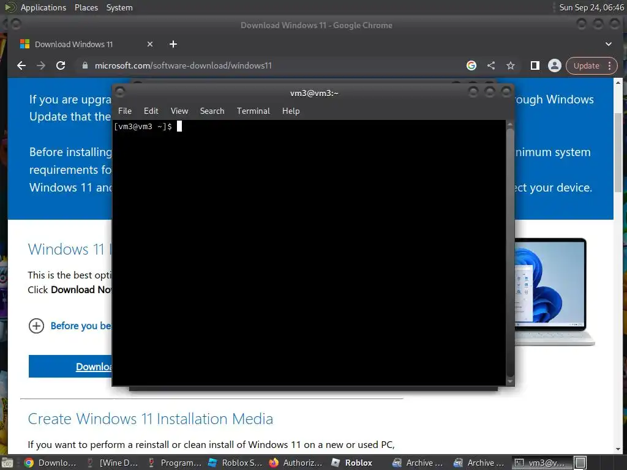Click the terminal vertical scrollbar
Image resolution: width=627 pixels, height=470 pixels.
point(510,252)
